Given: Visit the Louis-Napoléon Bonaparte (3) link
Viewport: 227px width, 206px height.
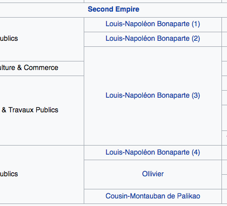Looking at the screenshot, I should [x=153, y=96].
